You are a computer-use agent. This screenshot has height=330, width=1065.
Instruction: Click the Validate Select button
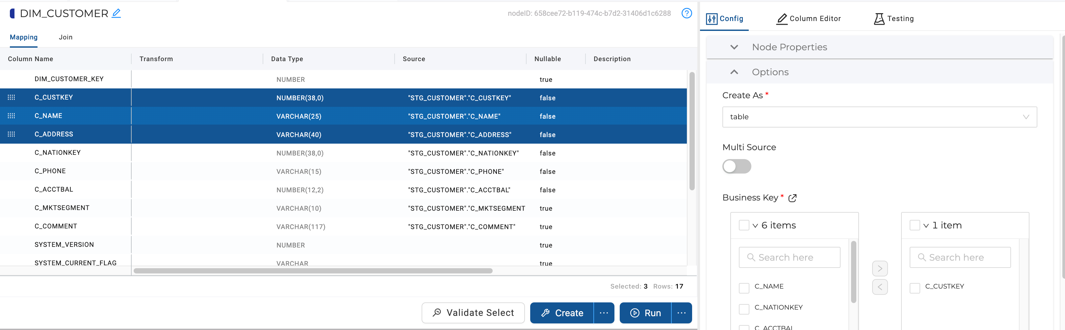tap(473, 313)
